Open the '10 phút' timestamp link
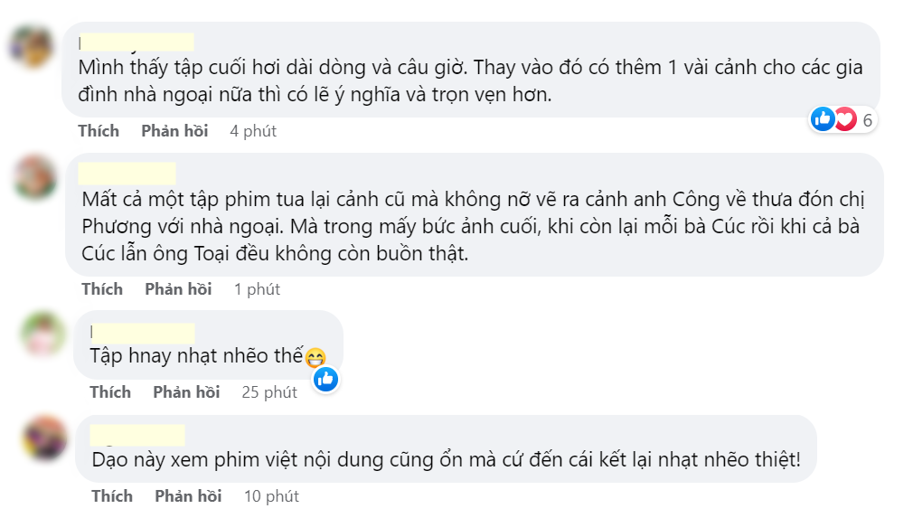The height and width of the screenshot is (518, 913). pyautogui.click(x=271, y=496)
